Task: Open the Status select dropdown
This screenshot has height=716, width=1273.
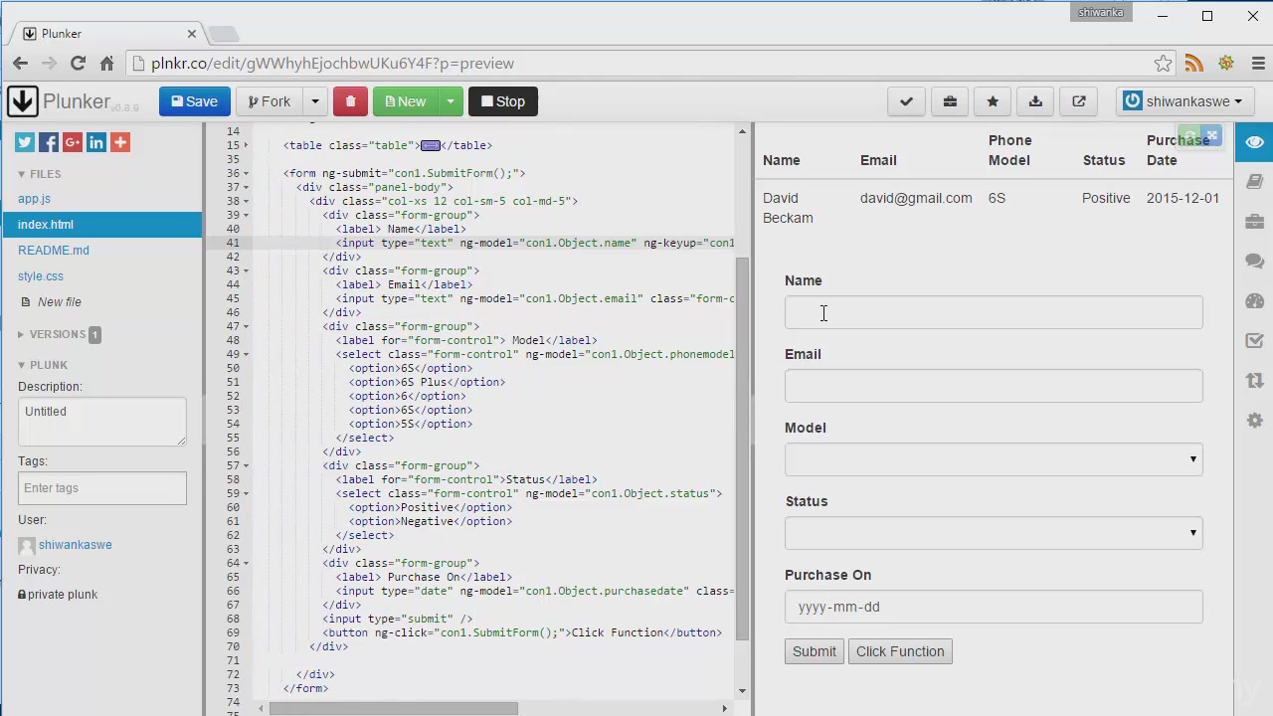Action: coord(994,533)
